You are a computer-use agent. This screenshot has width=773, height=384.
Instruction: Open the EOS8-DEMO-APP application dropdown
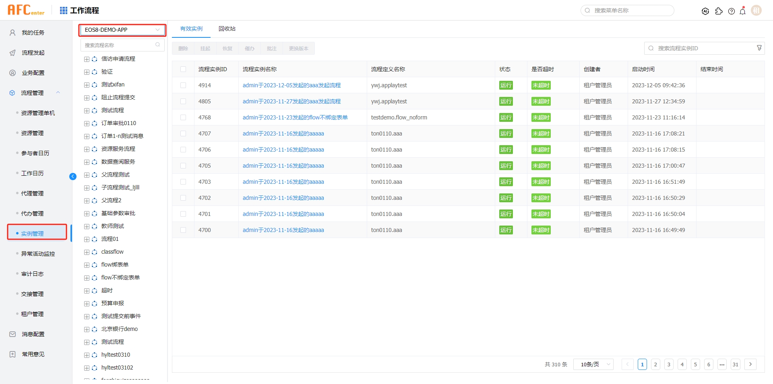(x=122, y=30)
